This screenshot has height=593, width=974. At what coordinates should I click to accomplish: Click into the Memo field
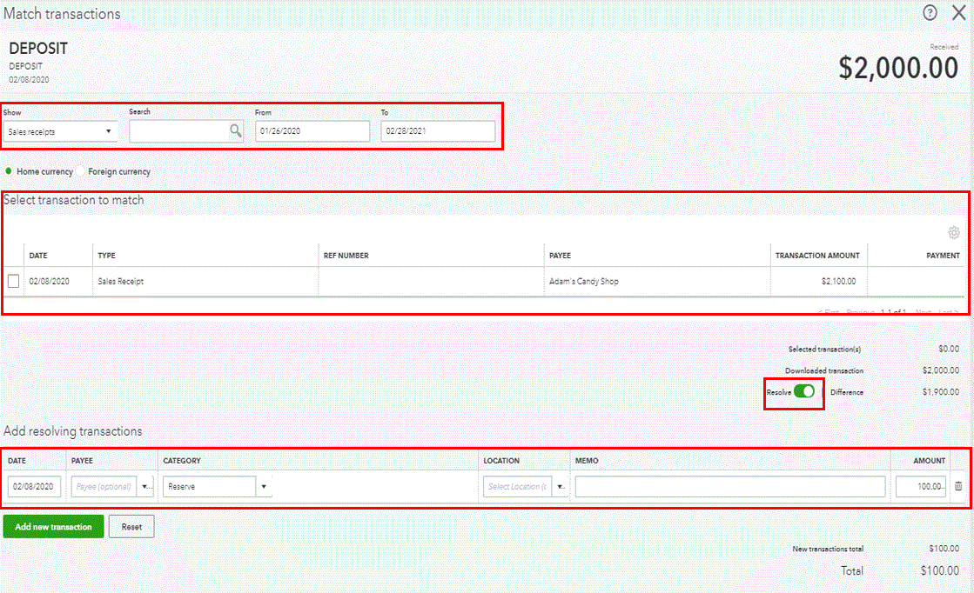point(730,486)
